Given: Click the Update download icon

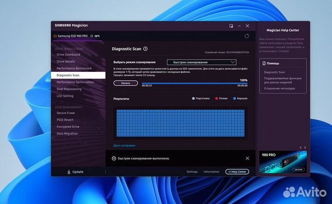Looking at the screenshot, I should (x=69, y=172).
